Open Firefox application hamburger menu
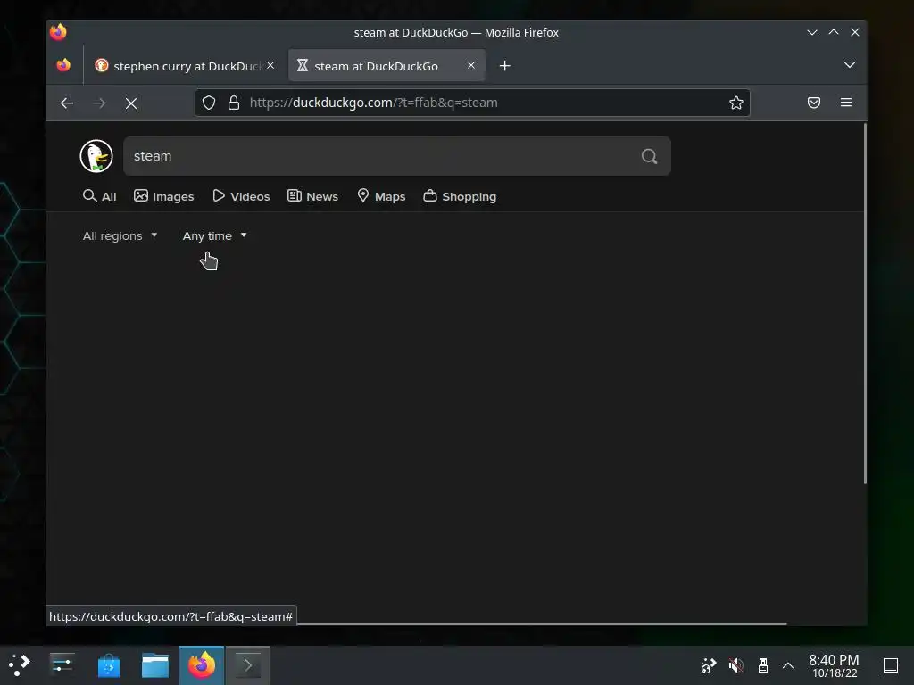 coord(846,103)
